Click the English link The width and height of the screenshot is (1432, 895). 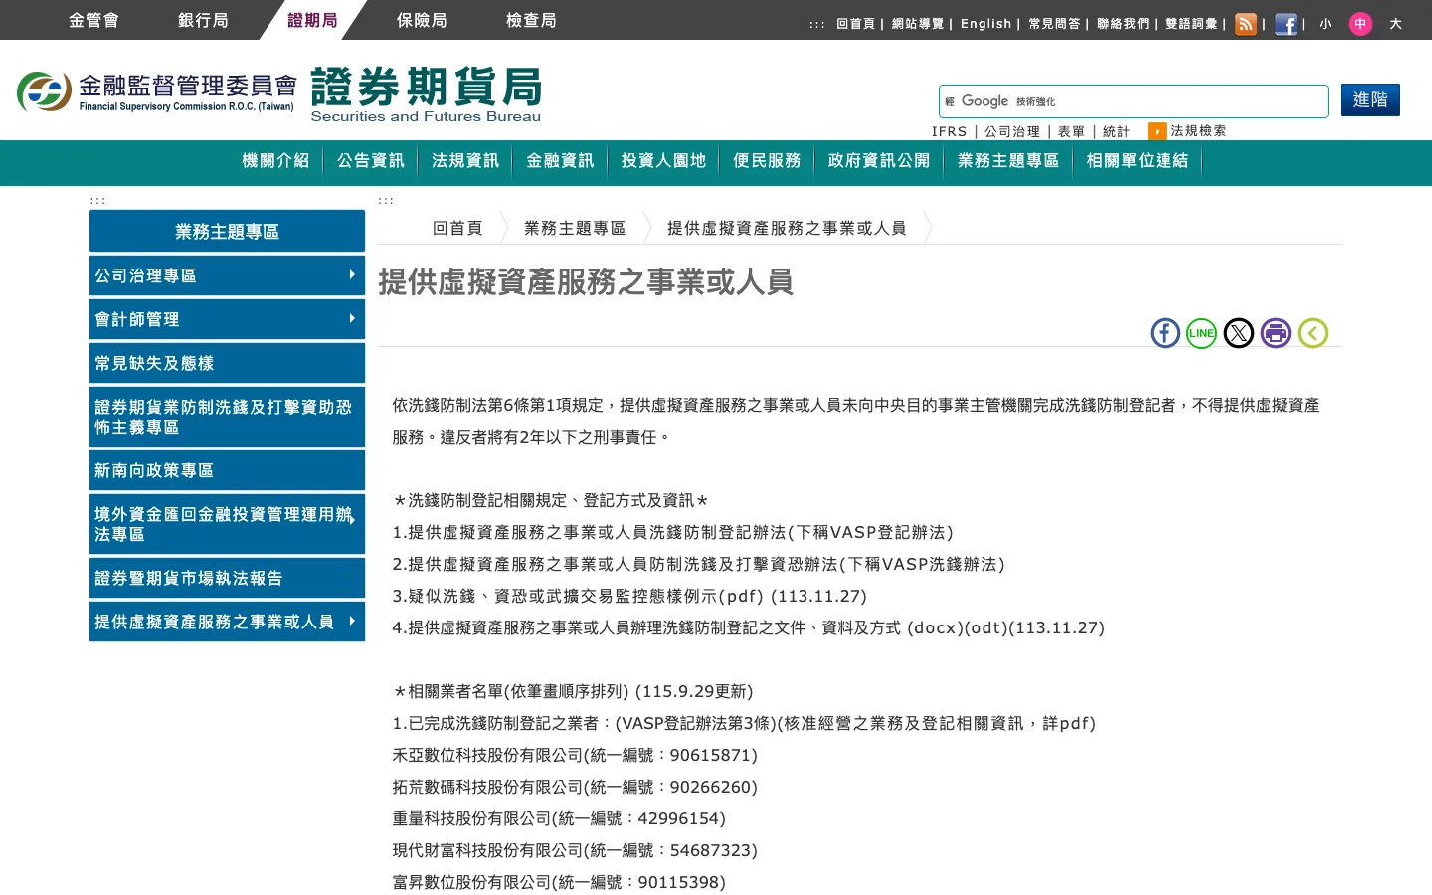[x=985, y=24]
